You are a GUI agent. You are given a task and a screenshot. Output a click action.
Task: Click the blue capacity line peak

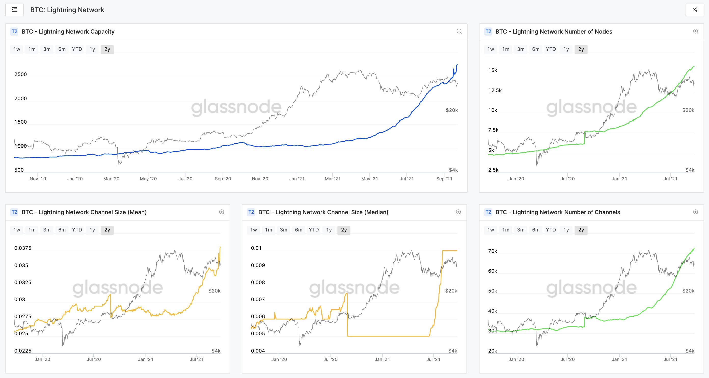pos(457,65)
